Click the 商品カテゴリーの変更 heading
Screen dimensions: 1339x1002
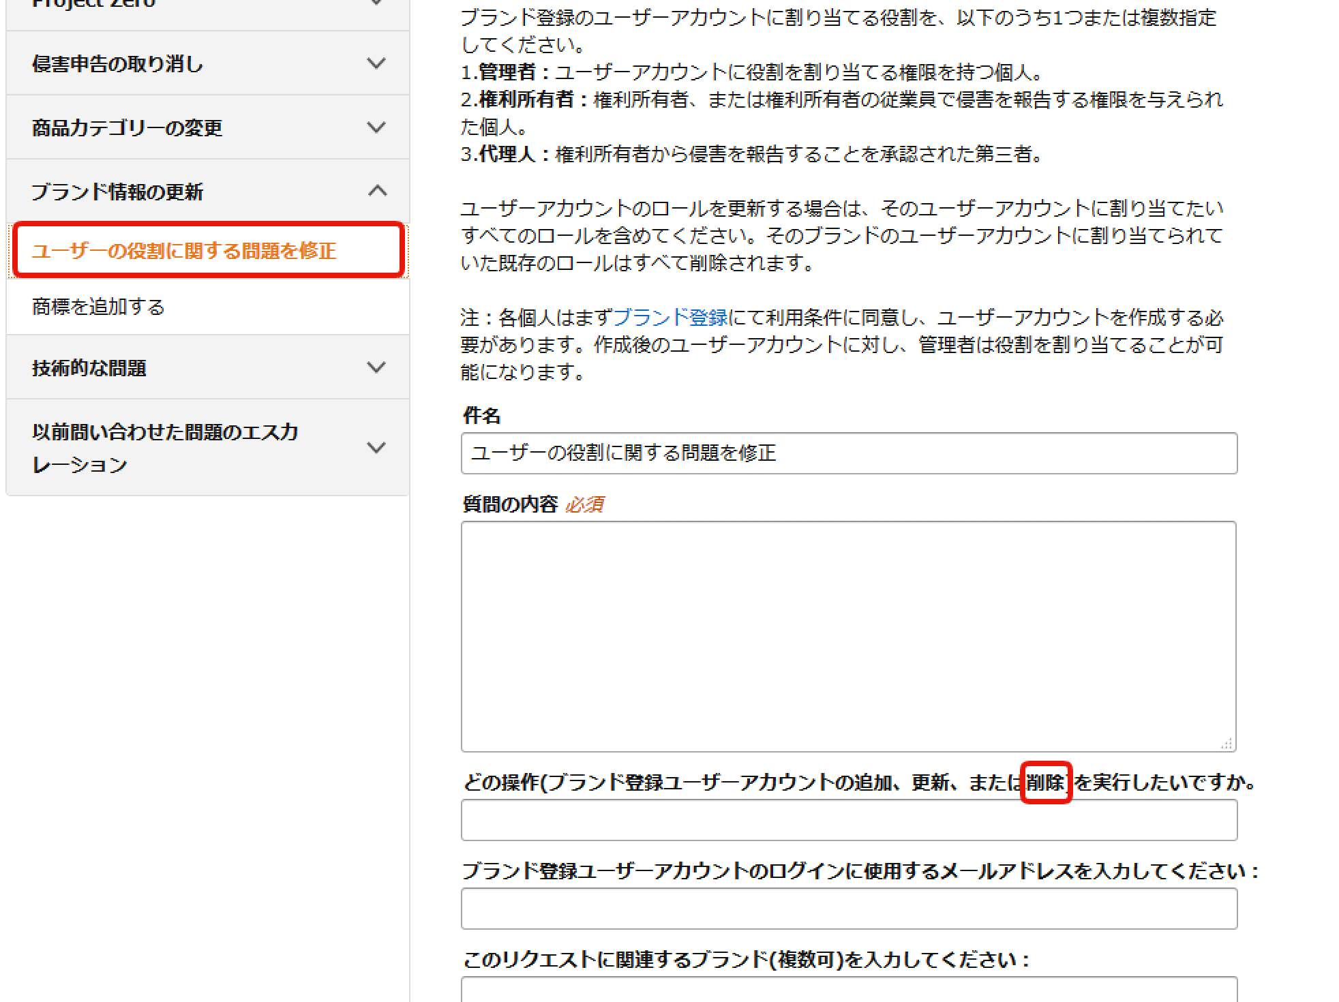127,128
